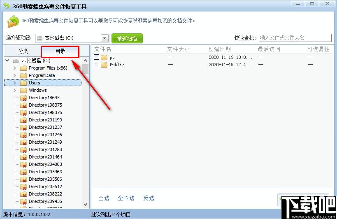The image size is (337, 219).
Task: Select deleted folder icon for Directory208222
Action: pos(23,194)
